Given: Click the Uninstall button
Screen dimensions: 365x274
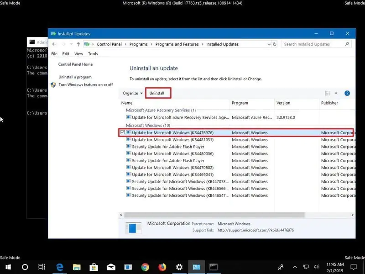Looking at the screenshot, I should click(x=157, y=93).
